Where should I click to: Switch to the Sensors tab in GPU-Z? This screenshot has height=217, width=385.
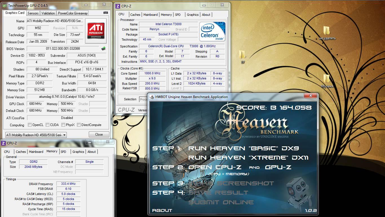point(33,13)
